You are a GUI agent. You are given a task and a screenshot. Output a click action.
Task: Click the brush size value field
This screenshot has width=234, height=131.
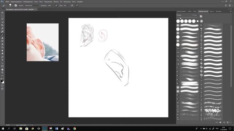point(195,15)
